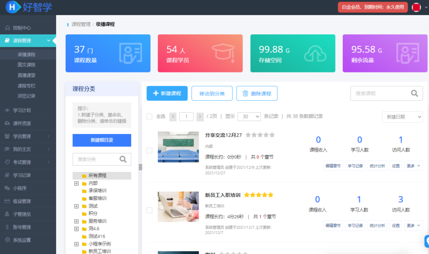Click the 白金会员 membership badge
429x254 pixels.
click(372, 7)
